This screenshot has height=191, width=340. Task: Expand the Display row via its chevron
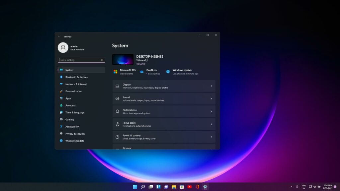pyautogui.click(x=211, y=86)
